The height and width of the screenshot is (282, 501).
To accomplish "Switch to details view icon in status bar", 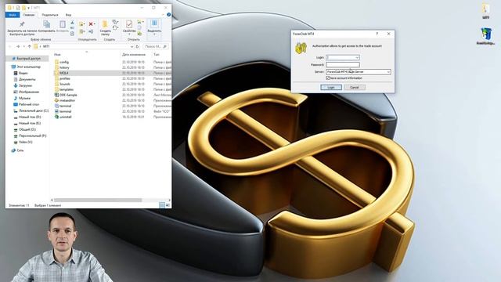I will coord(162,205).
